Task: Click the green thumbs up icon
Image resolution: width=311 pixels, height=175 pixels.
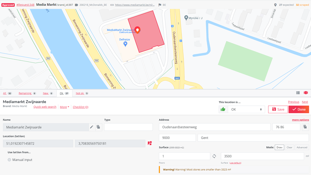Action: (223, 109)
